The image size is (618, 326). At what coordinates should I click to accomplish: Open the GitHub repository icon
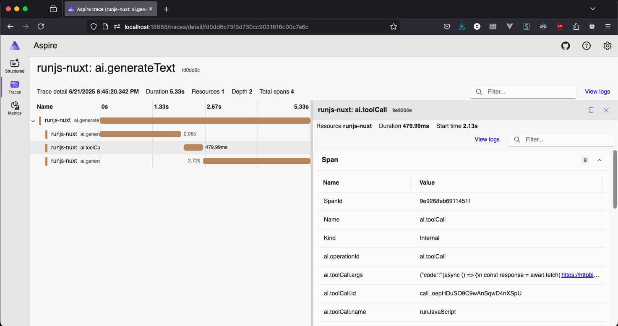[x=566, y=46]
